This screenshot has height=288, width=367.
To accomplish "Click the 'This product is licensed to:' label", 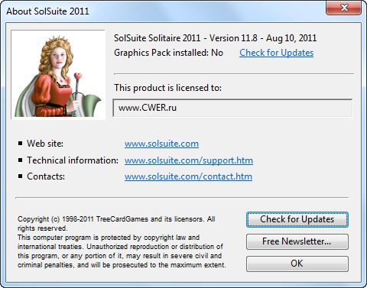I will coord(167,88).
